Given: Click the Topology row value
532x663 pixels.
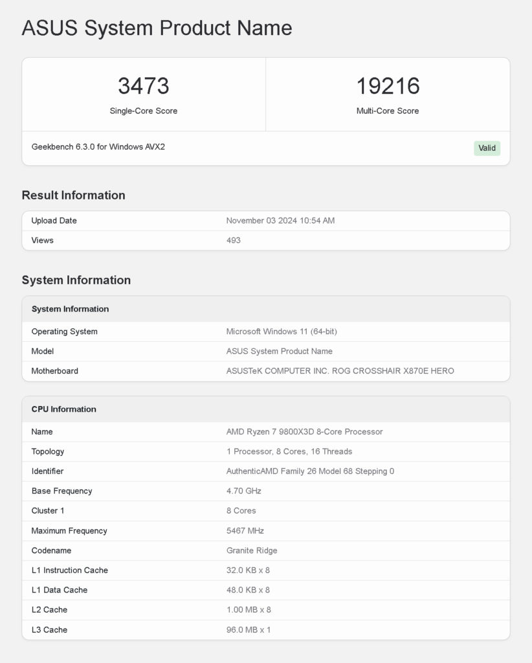Looking at the screenshot, I should [289, 451].
